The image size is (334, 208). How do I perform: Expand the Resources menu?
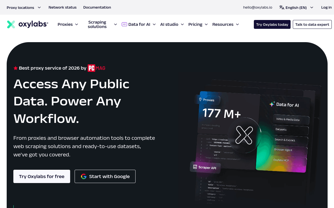225,24
